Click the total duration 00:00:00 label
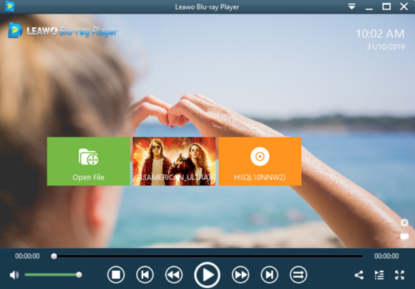Image resolution: width=415 pixels, height=289 pixels. pos(386,256)
